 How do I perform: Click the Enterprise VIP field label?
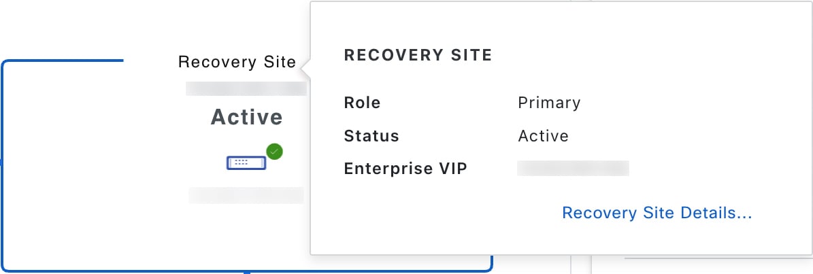click(x=405, y=169)
